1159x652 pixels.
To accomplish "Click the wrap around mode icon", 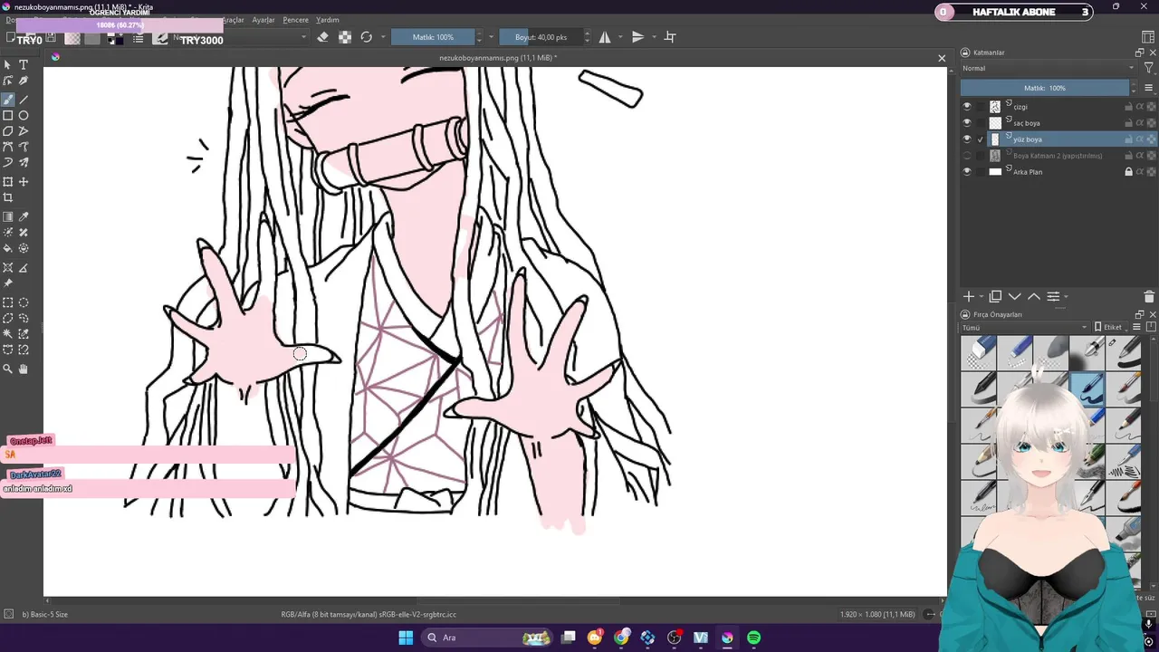I will pyautogui.click(x=670, y=37).
